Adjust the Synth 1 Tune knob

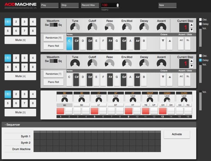75,27
